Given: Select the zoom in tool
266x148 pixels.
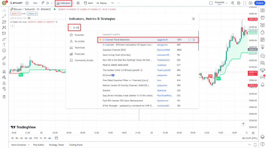Looking at the screenshot, I should [4, 64].
